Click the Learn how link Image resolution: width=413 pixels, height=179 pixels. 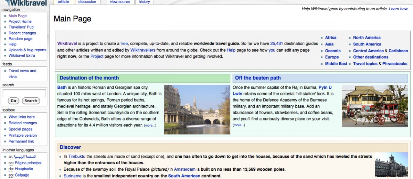398,9
